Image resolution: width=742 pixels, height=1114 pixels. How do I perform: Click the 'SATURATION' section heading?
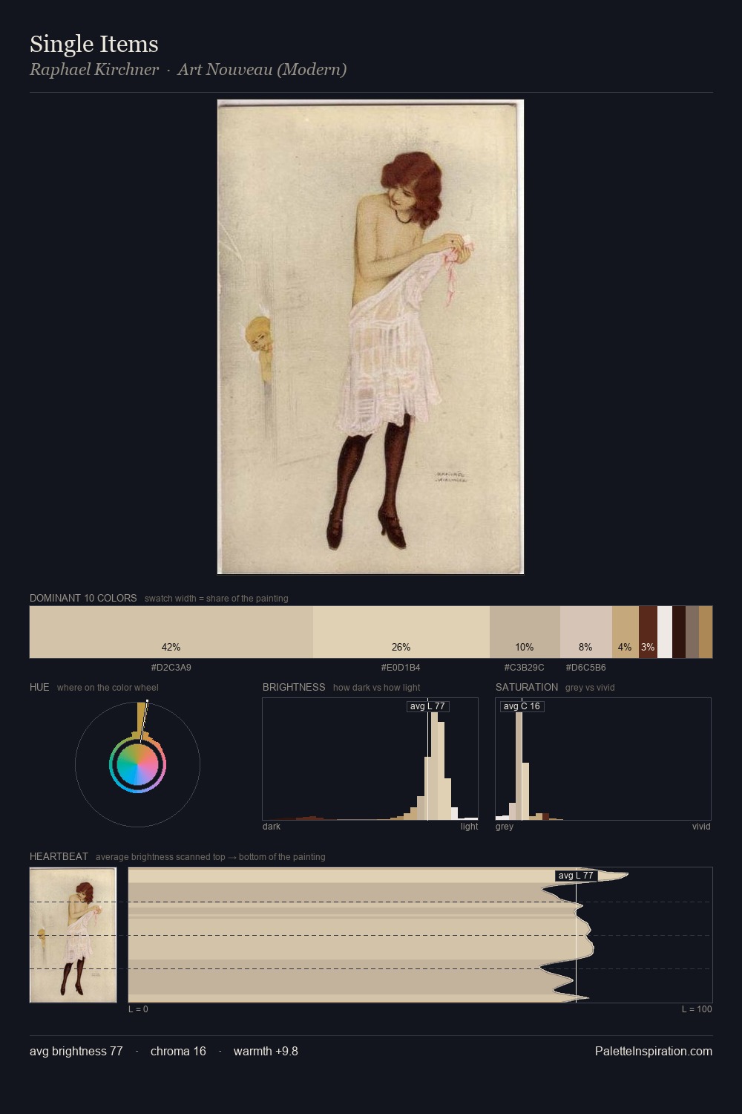click(527, 687)
